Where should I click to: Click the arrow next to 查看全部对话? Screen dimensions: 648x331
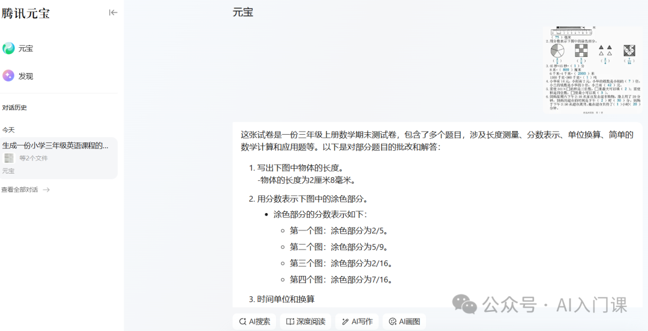46,190
